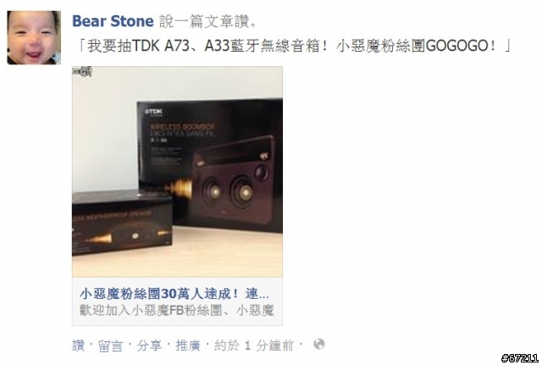
Task: Click the globe public privacy icon
Action: click(x=318, y=345)
